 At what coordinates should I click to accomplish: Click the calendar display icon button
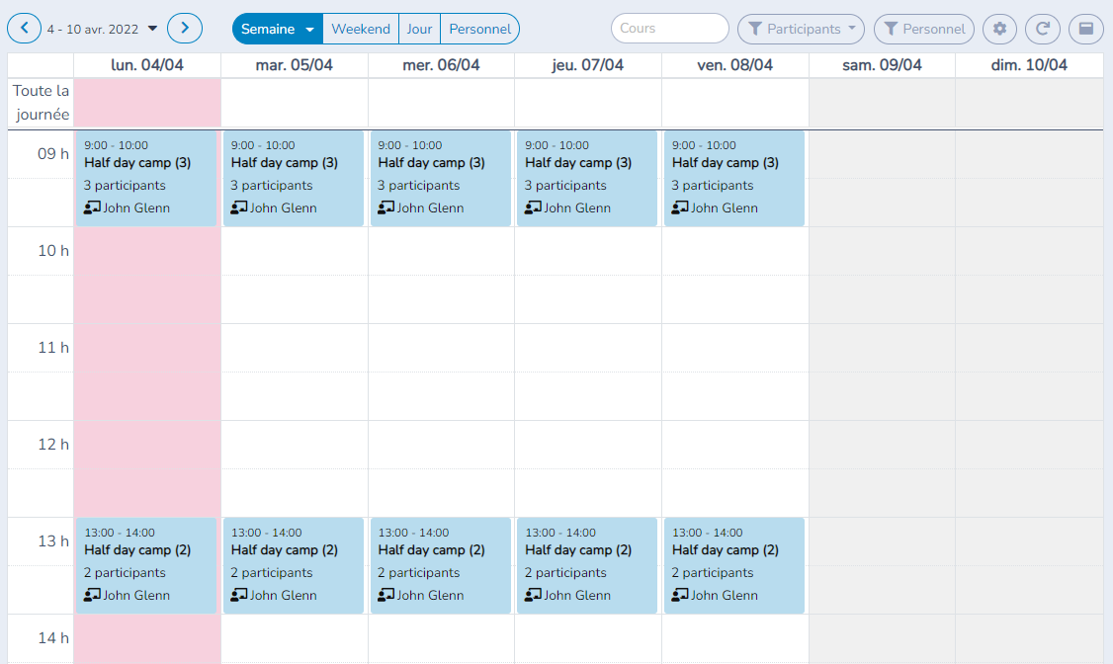[x=1086, y=29]
